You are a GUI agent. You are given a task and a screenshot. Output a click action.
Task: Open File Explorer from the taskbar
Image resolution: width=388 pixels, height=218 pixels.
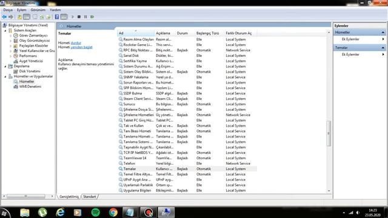click(25, 213)
